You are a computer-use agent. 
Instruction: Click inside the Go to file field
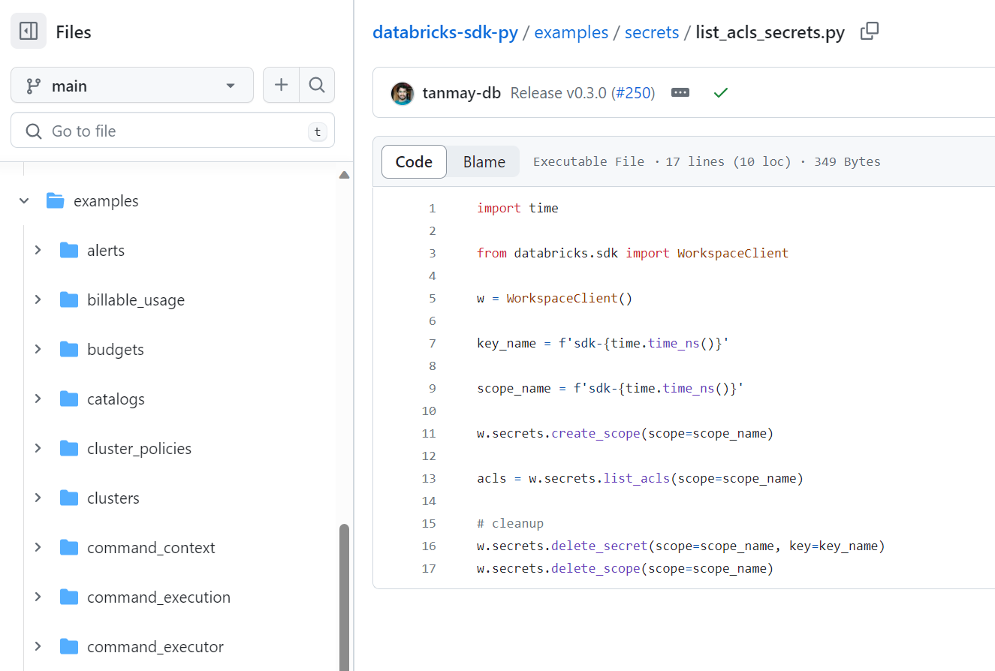[150, 130]
